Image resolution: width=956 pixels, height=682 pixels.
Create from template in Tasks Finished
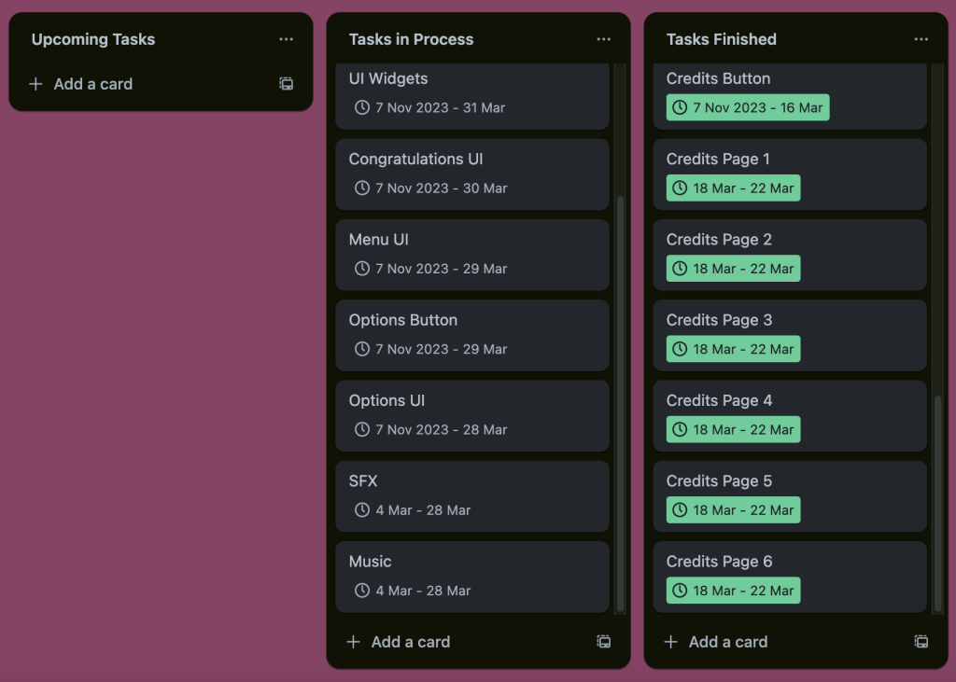921,642
